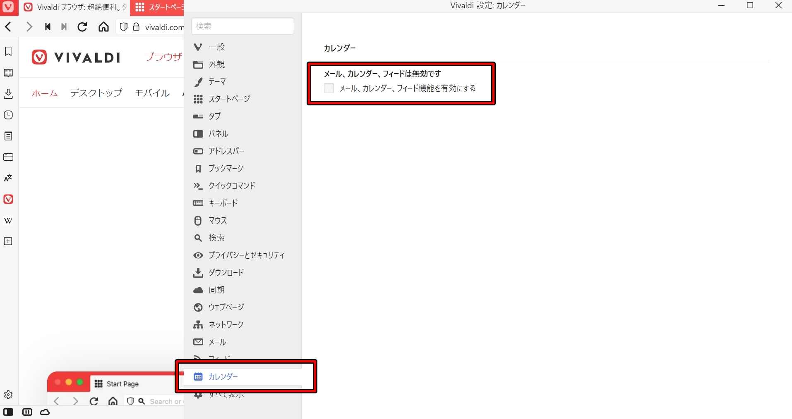Switch to the Vivaldi ブラウザ tab
This screenshot has height=419, width=792.
pos(74,7)
